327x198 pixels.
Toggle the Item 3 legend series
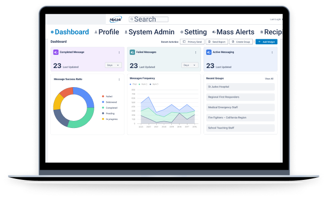(x=154, y=84)
